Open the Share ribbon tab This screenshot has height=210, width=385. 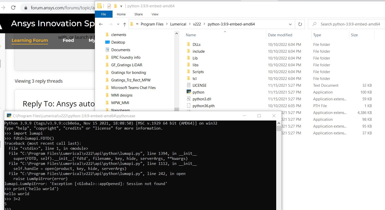pyautogui.click(x=138, y=14)
